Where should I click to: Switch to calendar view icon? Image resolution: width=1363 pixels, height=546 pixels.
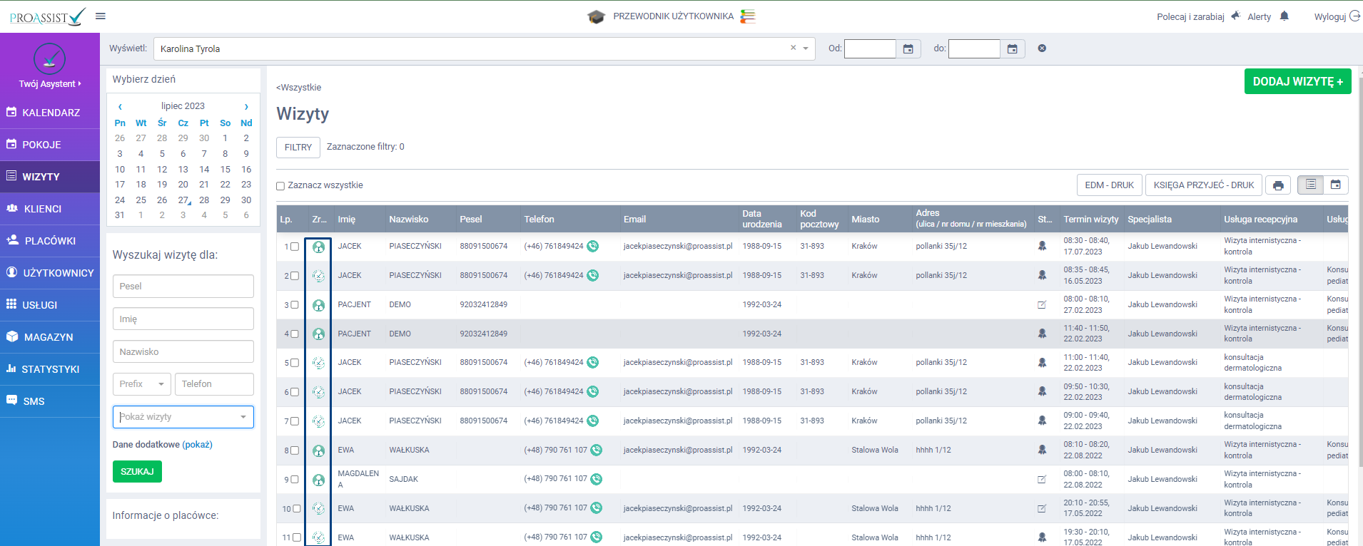coord(1336,185)
